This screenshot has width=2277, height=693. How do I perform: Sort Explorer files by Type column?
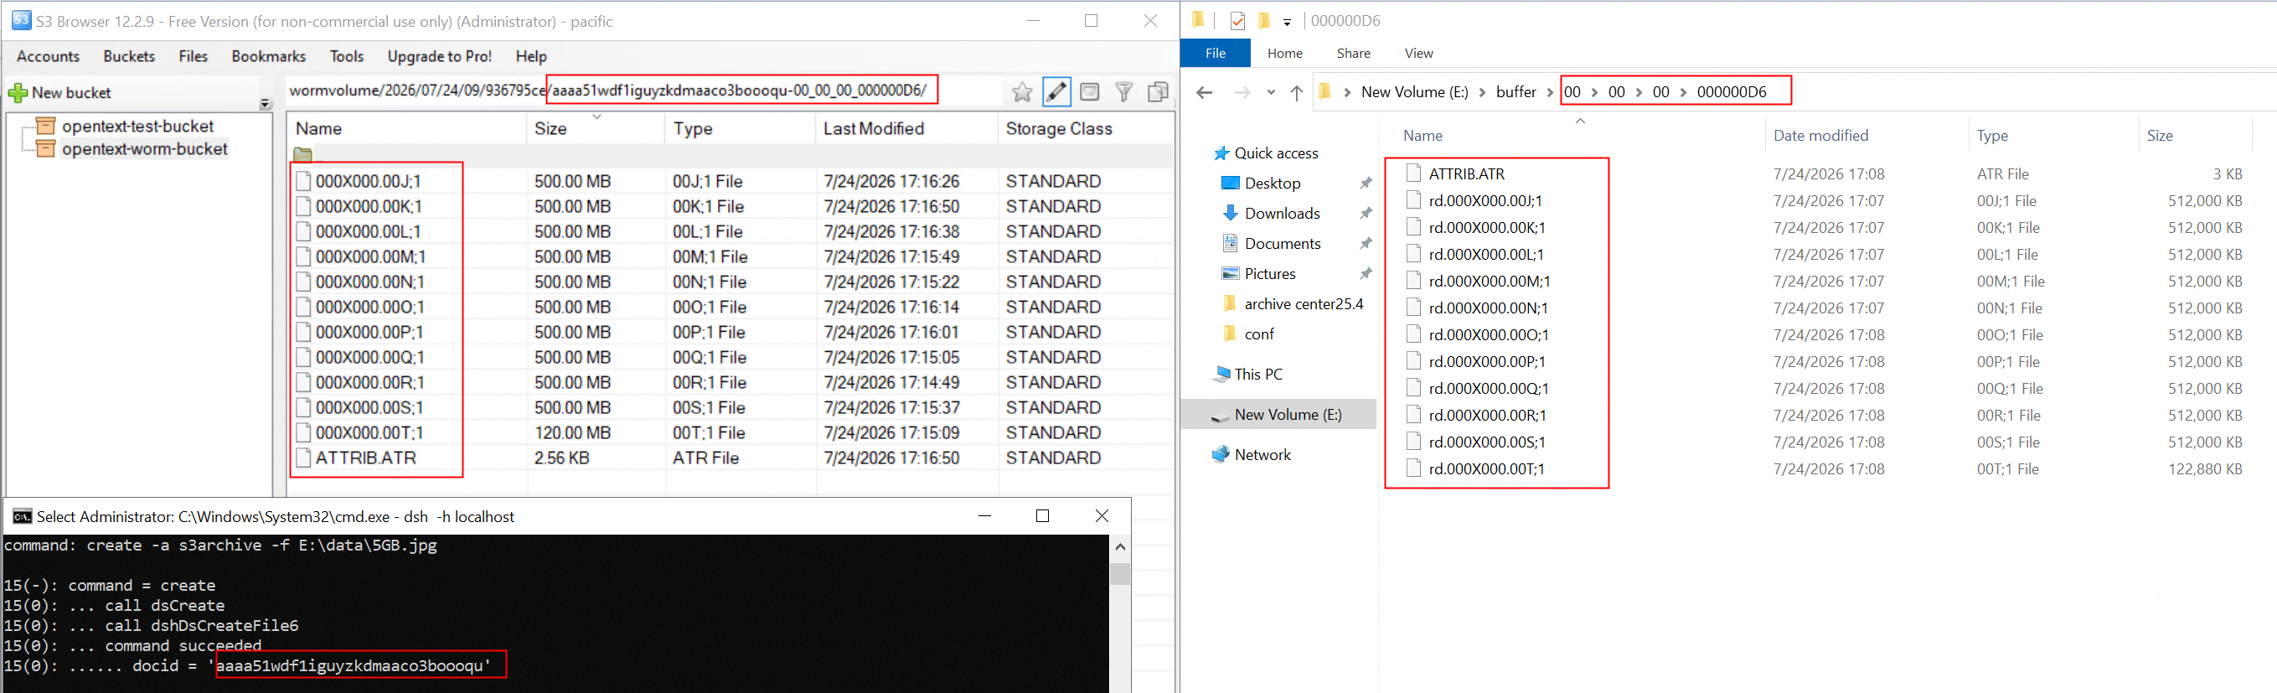pos(1992,136)
